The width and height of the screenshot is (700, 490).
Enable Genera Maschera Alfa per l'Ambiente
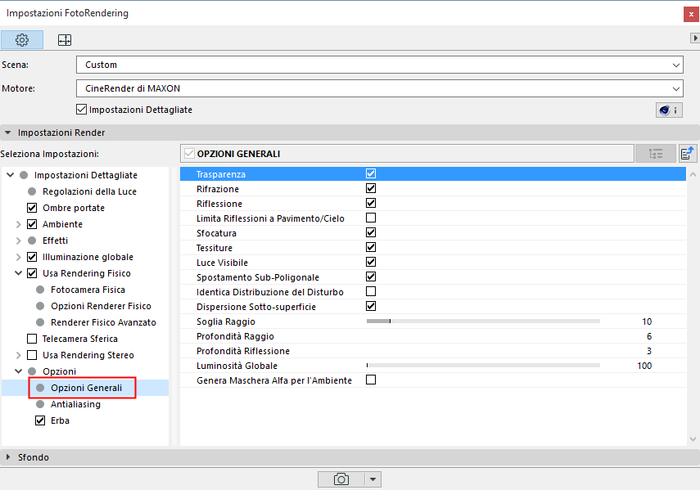[x=371, y=380]
